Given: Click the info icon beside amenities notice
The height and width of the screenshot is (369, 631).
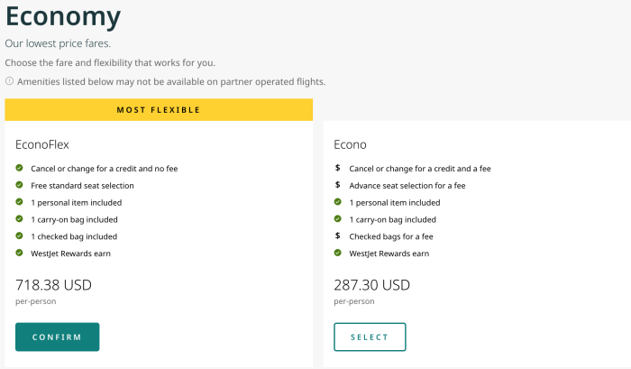Looking at the screenshot, I should pos(9,82).
